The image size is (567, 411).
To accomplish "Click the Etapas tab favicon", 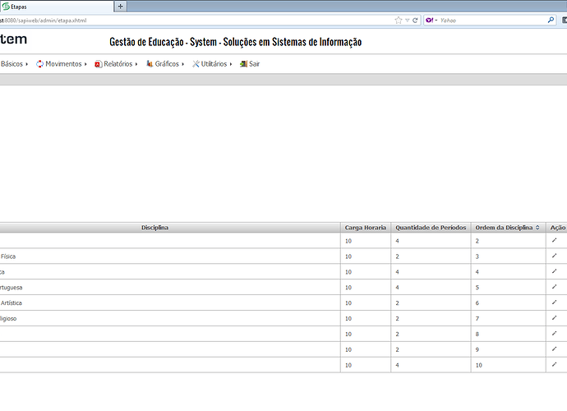I will tap(6, 7).
